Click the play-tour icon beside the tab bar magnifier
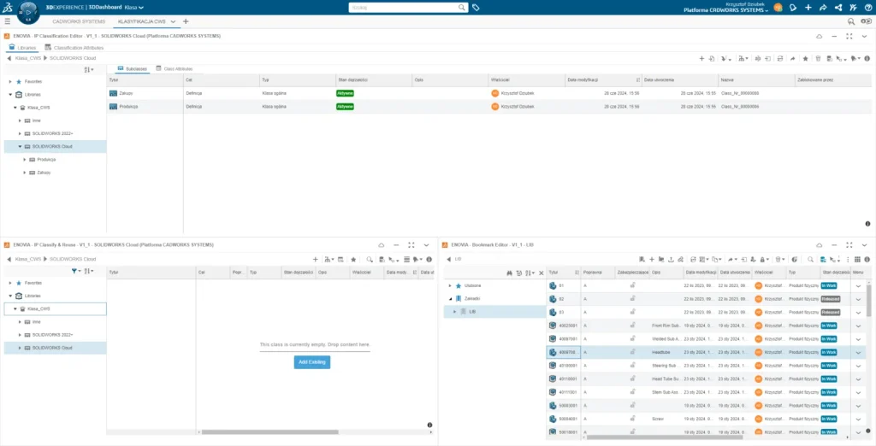This screenshot has height=446, width=876. coord(866,21)
